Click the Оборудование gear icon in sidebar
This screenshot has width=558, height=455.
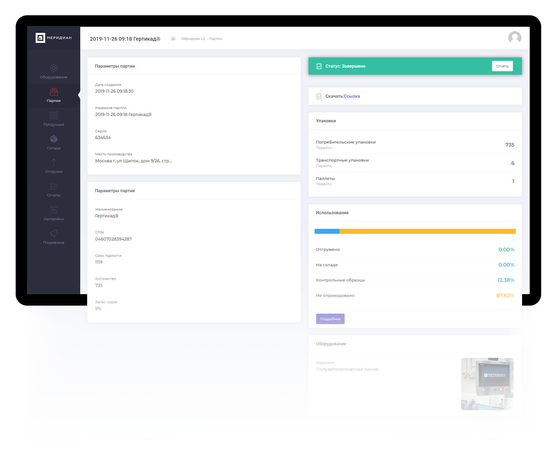coord(54,68)
